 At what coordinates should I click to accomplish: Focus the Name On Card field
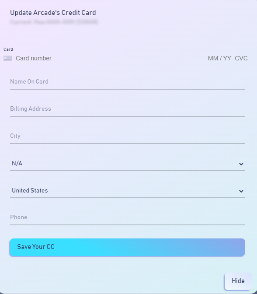(128, 82)
